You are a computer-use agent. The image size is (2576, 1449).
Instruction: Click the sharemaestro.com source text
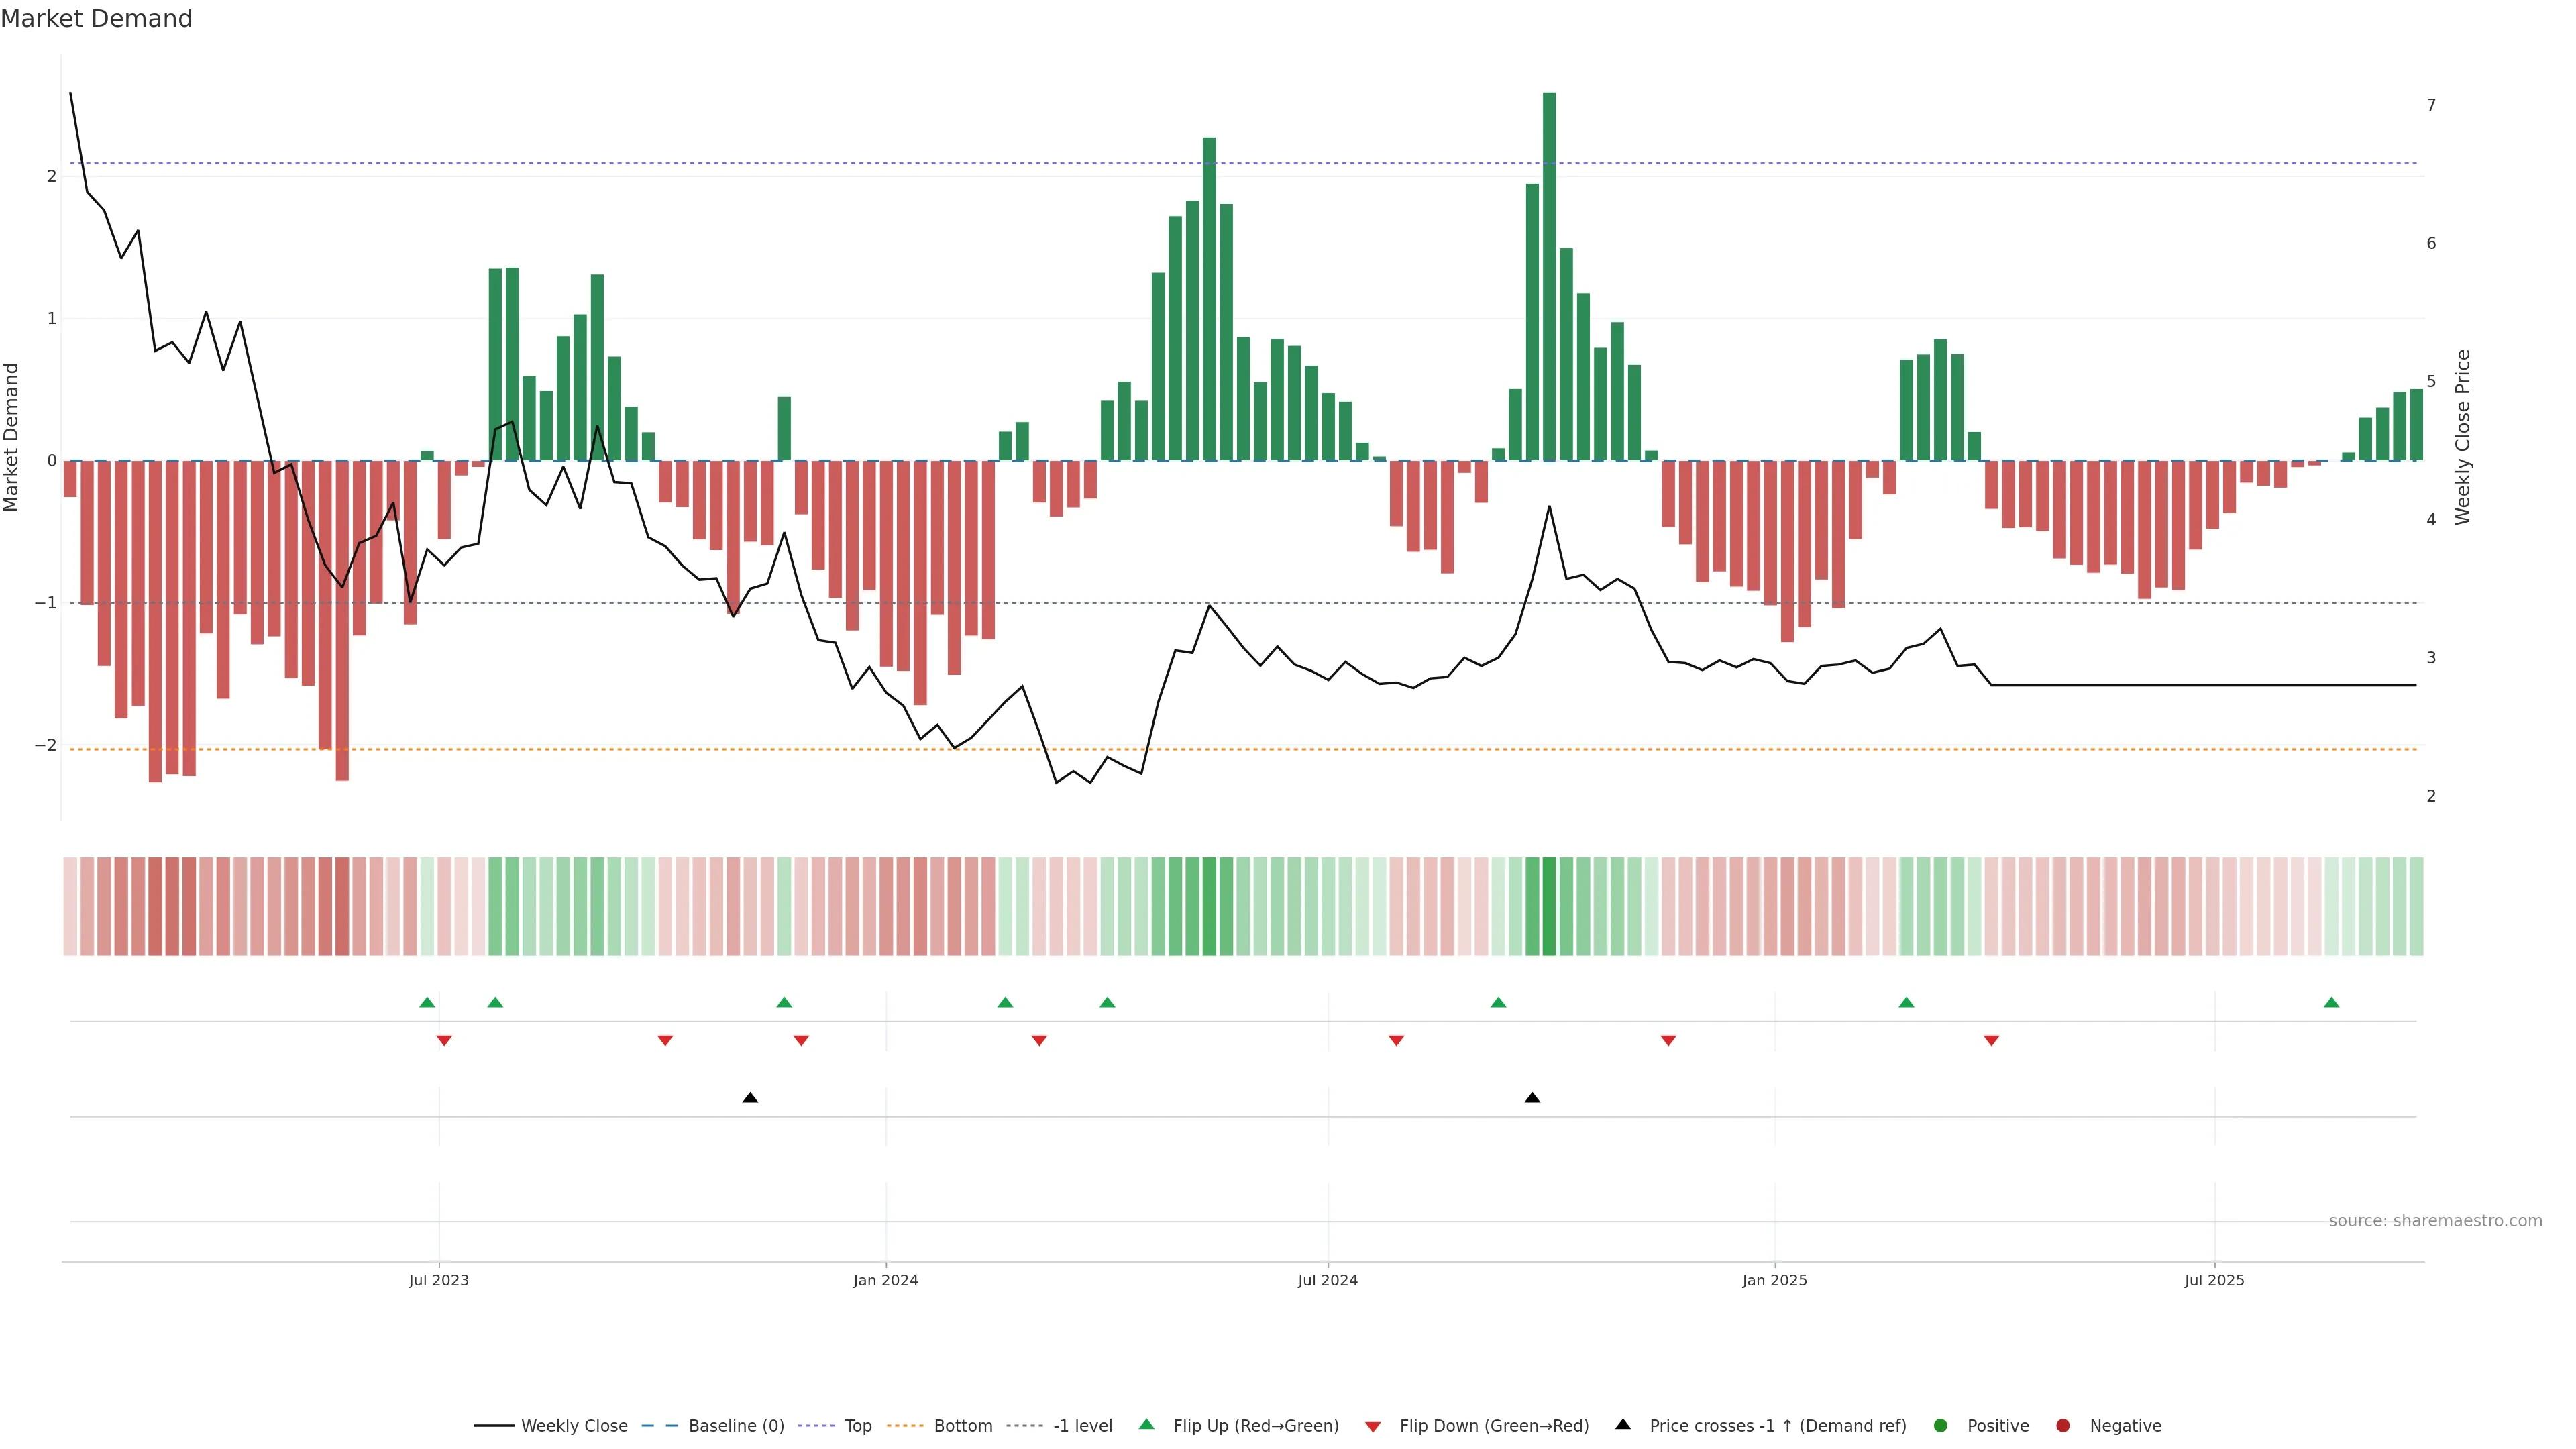tap(2435, 1220)
